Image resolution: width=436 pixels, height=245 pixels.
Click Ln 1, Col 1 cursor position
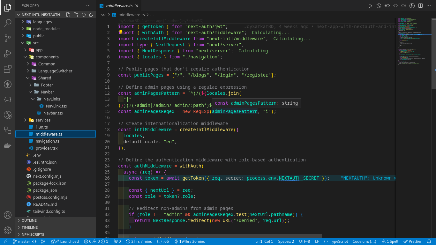264,241
